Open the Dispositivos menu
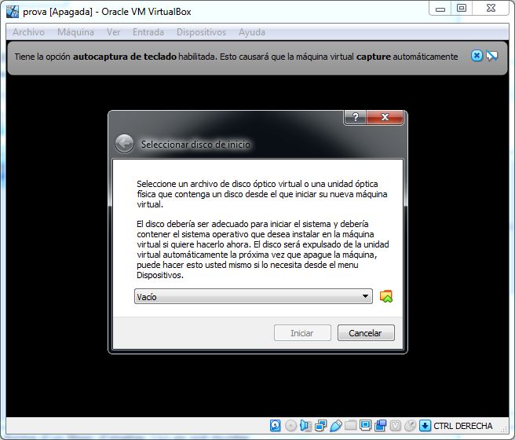 [x=201, y=32]
